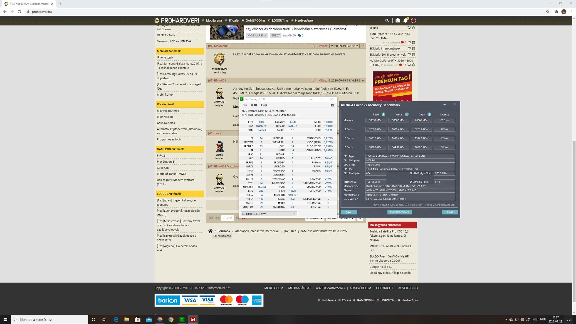Click Windows taskbar search box

pyautogui.click(x=50, y=320)
